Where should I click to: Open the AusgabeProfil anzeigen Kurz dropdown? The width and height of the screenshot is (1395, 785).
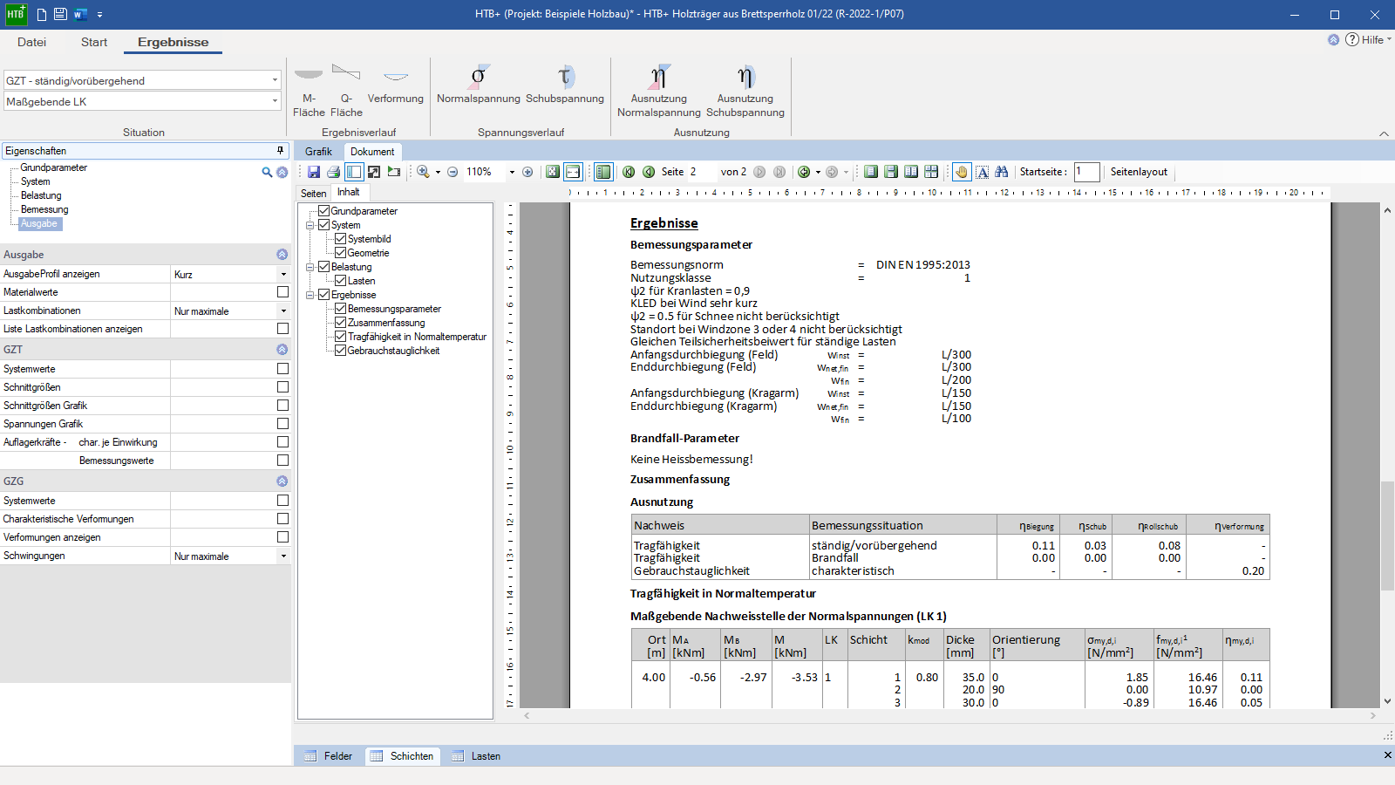[x=283, y=274]
